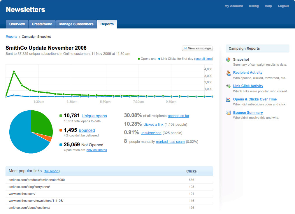
Task: Click the www.smithco.com/newsletters/111108/ row
Action: tap(109, 201)
